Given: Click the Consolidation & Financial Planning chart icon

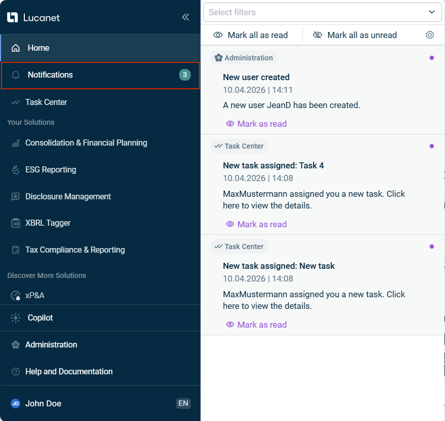Looking at the screenshot, I should [16, 143].
